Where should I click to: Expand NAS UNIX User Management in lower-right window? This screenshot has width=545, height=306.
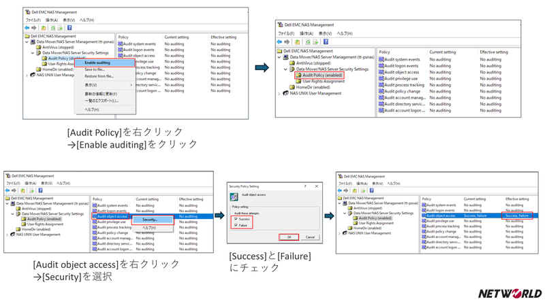pyautogui.click(x=339, y=233)
